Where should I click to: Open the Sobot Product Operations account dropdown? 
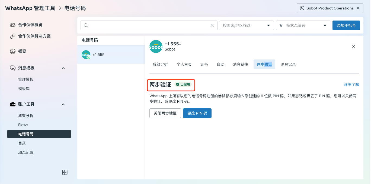pyautogui.click(x=330, y=8)
